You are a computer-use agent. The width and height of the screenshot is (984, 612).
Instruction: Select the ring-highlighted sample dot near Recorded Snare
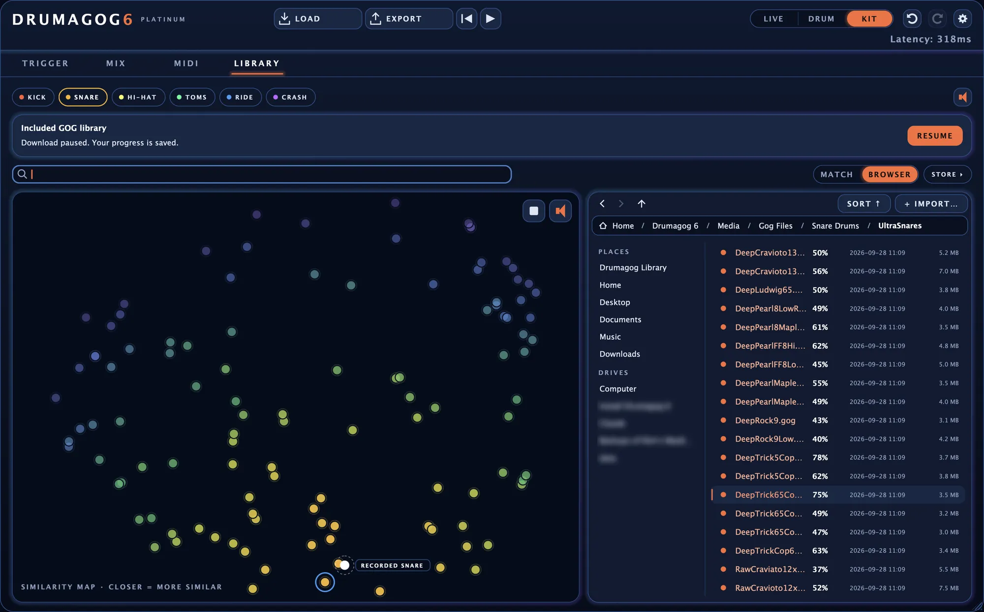[x=325, y=582]
